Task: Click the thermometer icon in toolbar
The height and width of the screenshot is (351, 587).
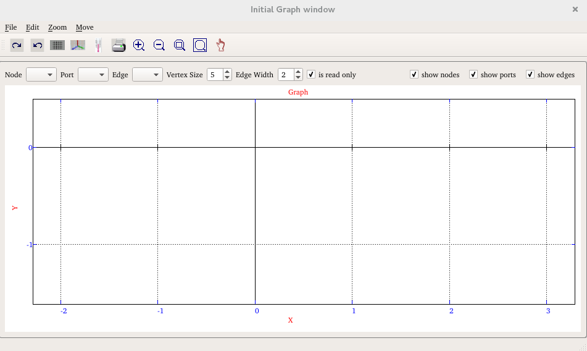Action: pos(98,45)
